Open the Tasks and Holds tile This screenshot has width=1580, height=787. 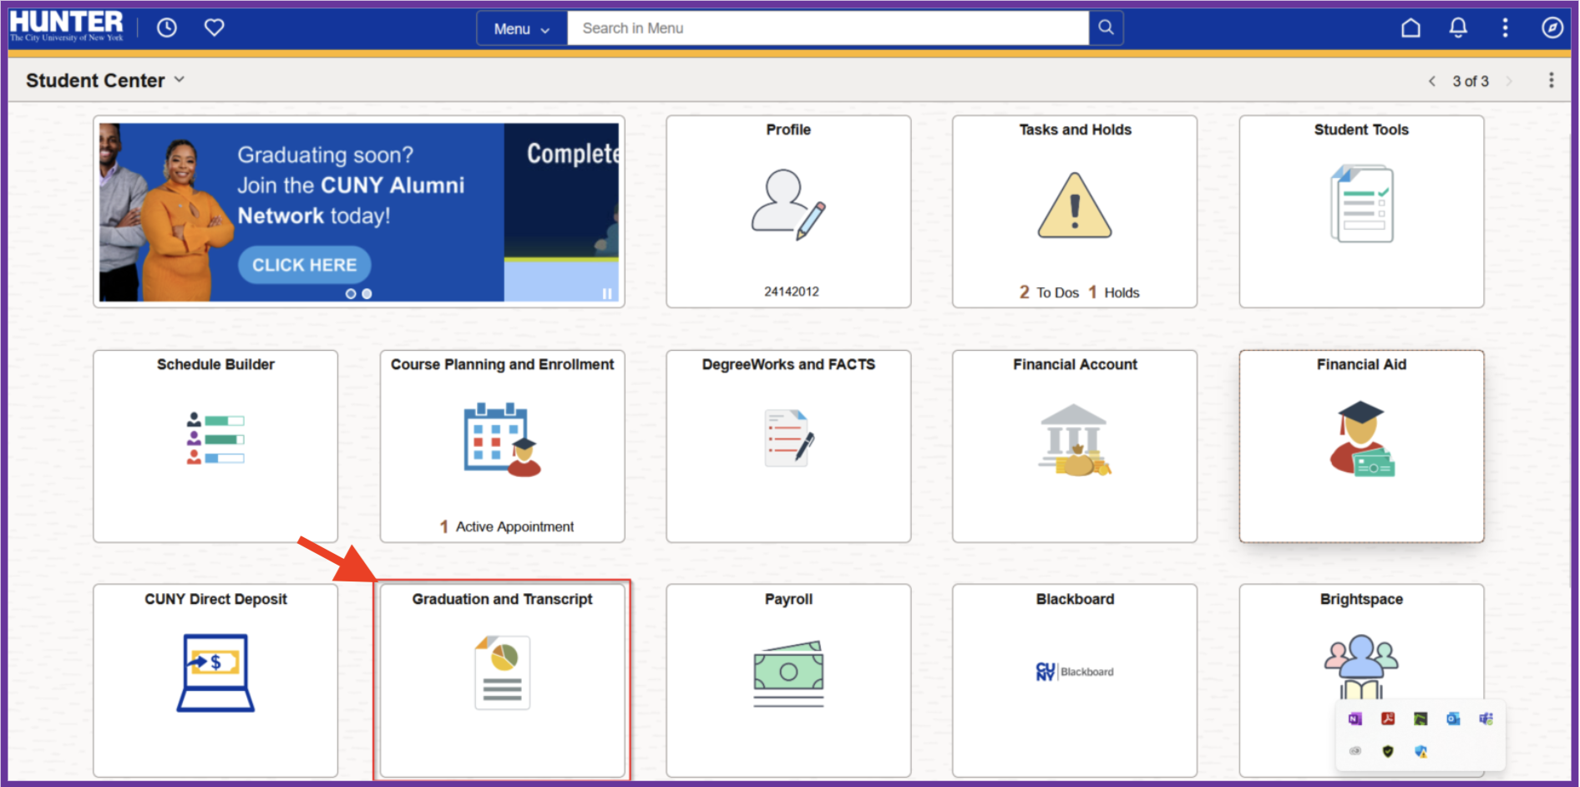(x=1074, y=211)
